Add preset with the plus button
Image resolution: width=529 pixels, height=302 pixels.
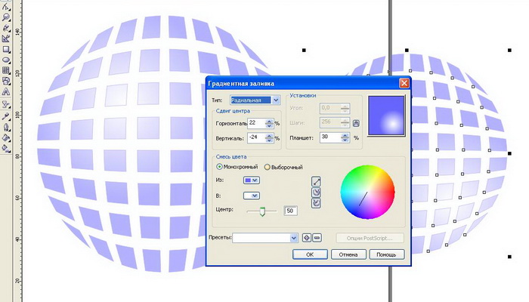point(306,238)
